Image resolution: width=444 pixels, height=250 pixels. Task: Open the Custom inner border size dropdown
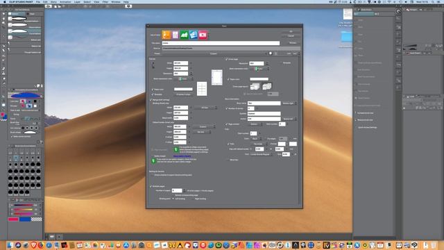203,126
